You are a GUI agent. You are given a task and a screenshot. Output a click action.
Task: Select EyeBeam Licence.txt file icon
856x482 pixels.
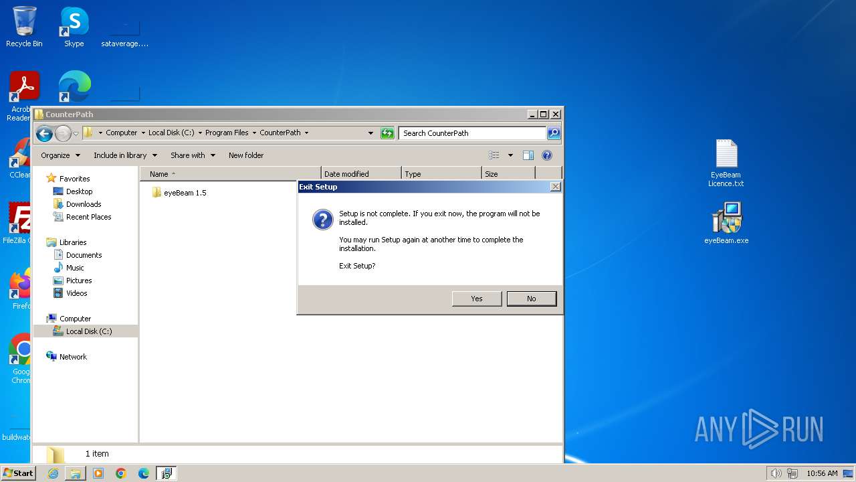pos(726,163)
